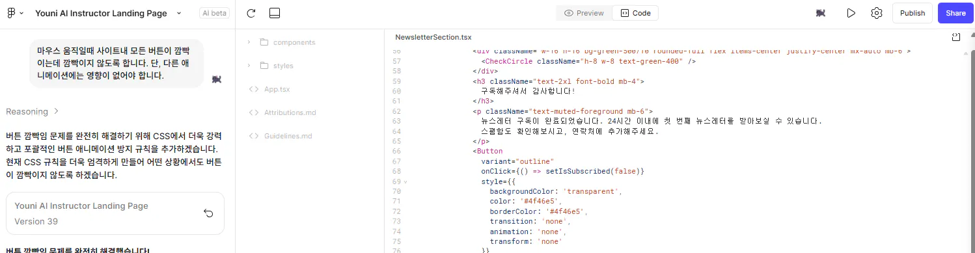Open the Figma main menu logo
Screen dimensions: 975x253
[12, 13]
